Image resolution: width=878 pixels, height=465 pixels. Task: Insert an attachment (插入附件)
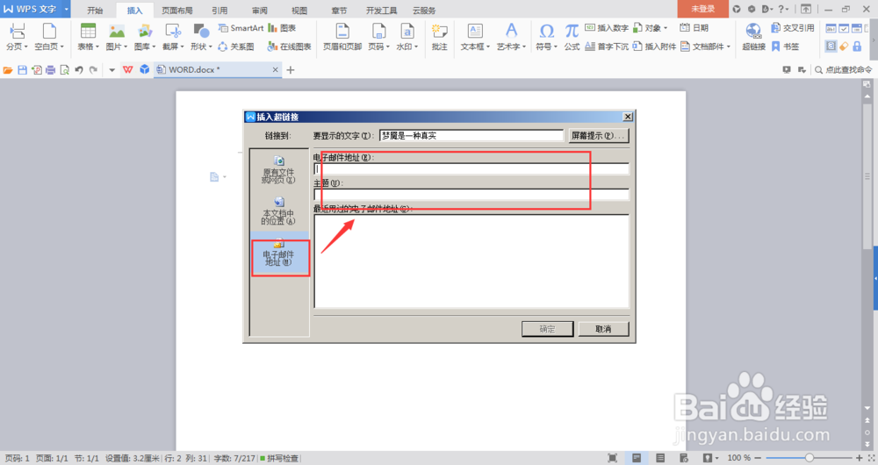click(x=654, y=46)
